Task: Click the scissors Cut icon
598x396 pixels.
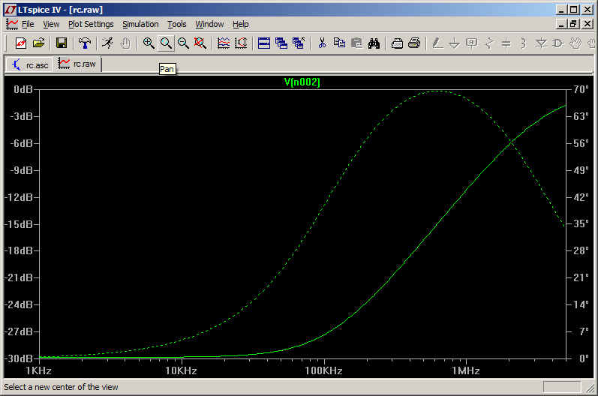Action: [x=322, y=43]
